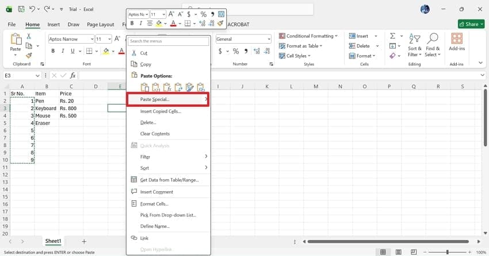Open the ribbon font name Aptos Narrow dropdown
Screen dimensions: 489x256
pyautogui.click(x=92, y=39)
